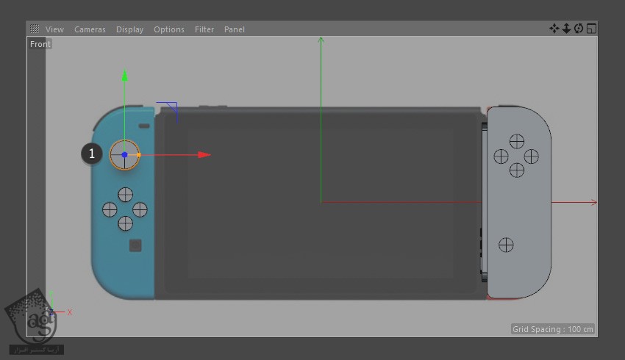Select the minus button on left Joy-Con

pyautogui.click(x=144, y=126)
